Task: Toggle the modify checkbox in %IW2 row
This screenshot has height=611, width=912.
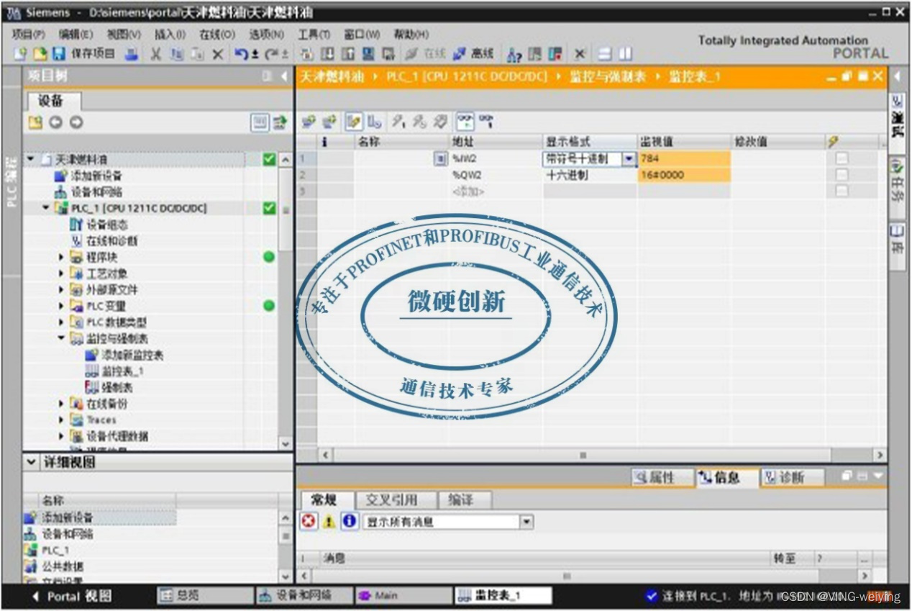Action: click(842, 159)
